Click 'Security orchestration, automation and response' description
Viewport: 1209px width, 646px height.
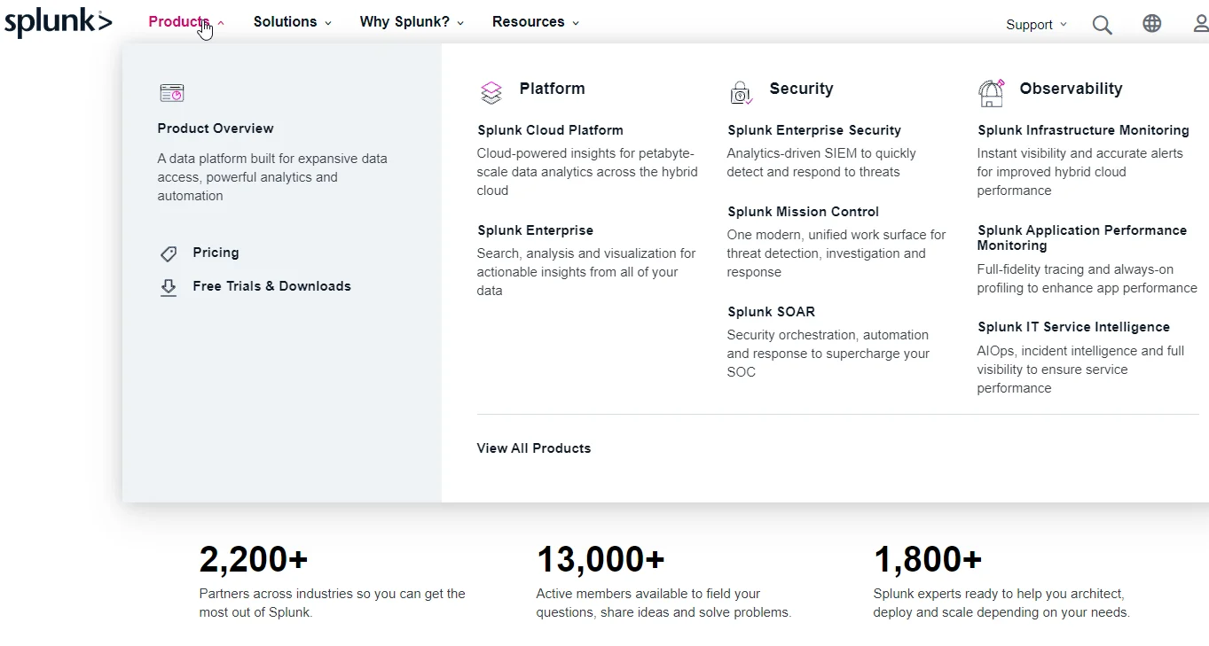tap(828, 354)
